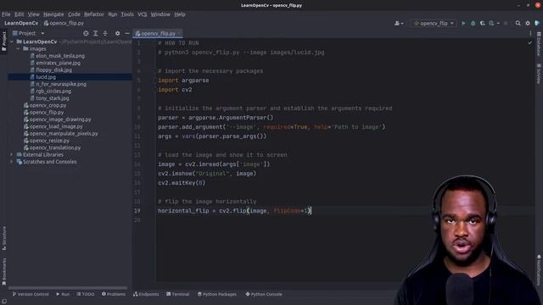The image size is (543, 305).
Task: Click Collapse All icon in Project panel
Action: (x=105, y=33)
